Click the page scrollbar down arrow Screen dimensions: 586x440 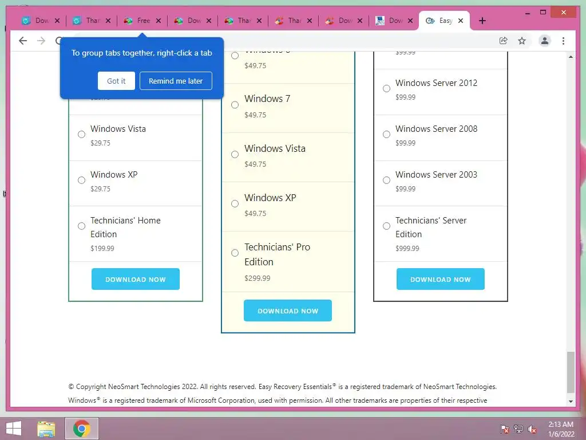pos(571,402)
